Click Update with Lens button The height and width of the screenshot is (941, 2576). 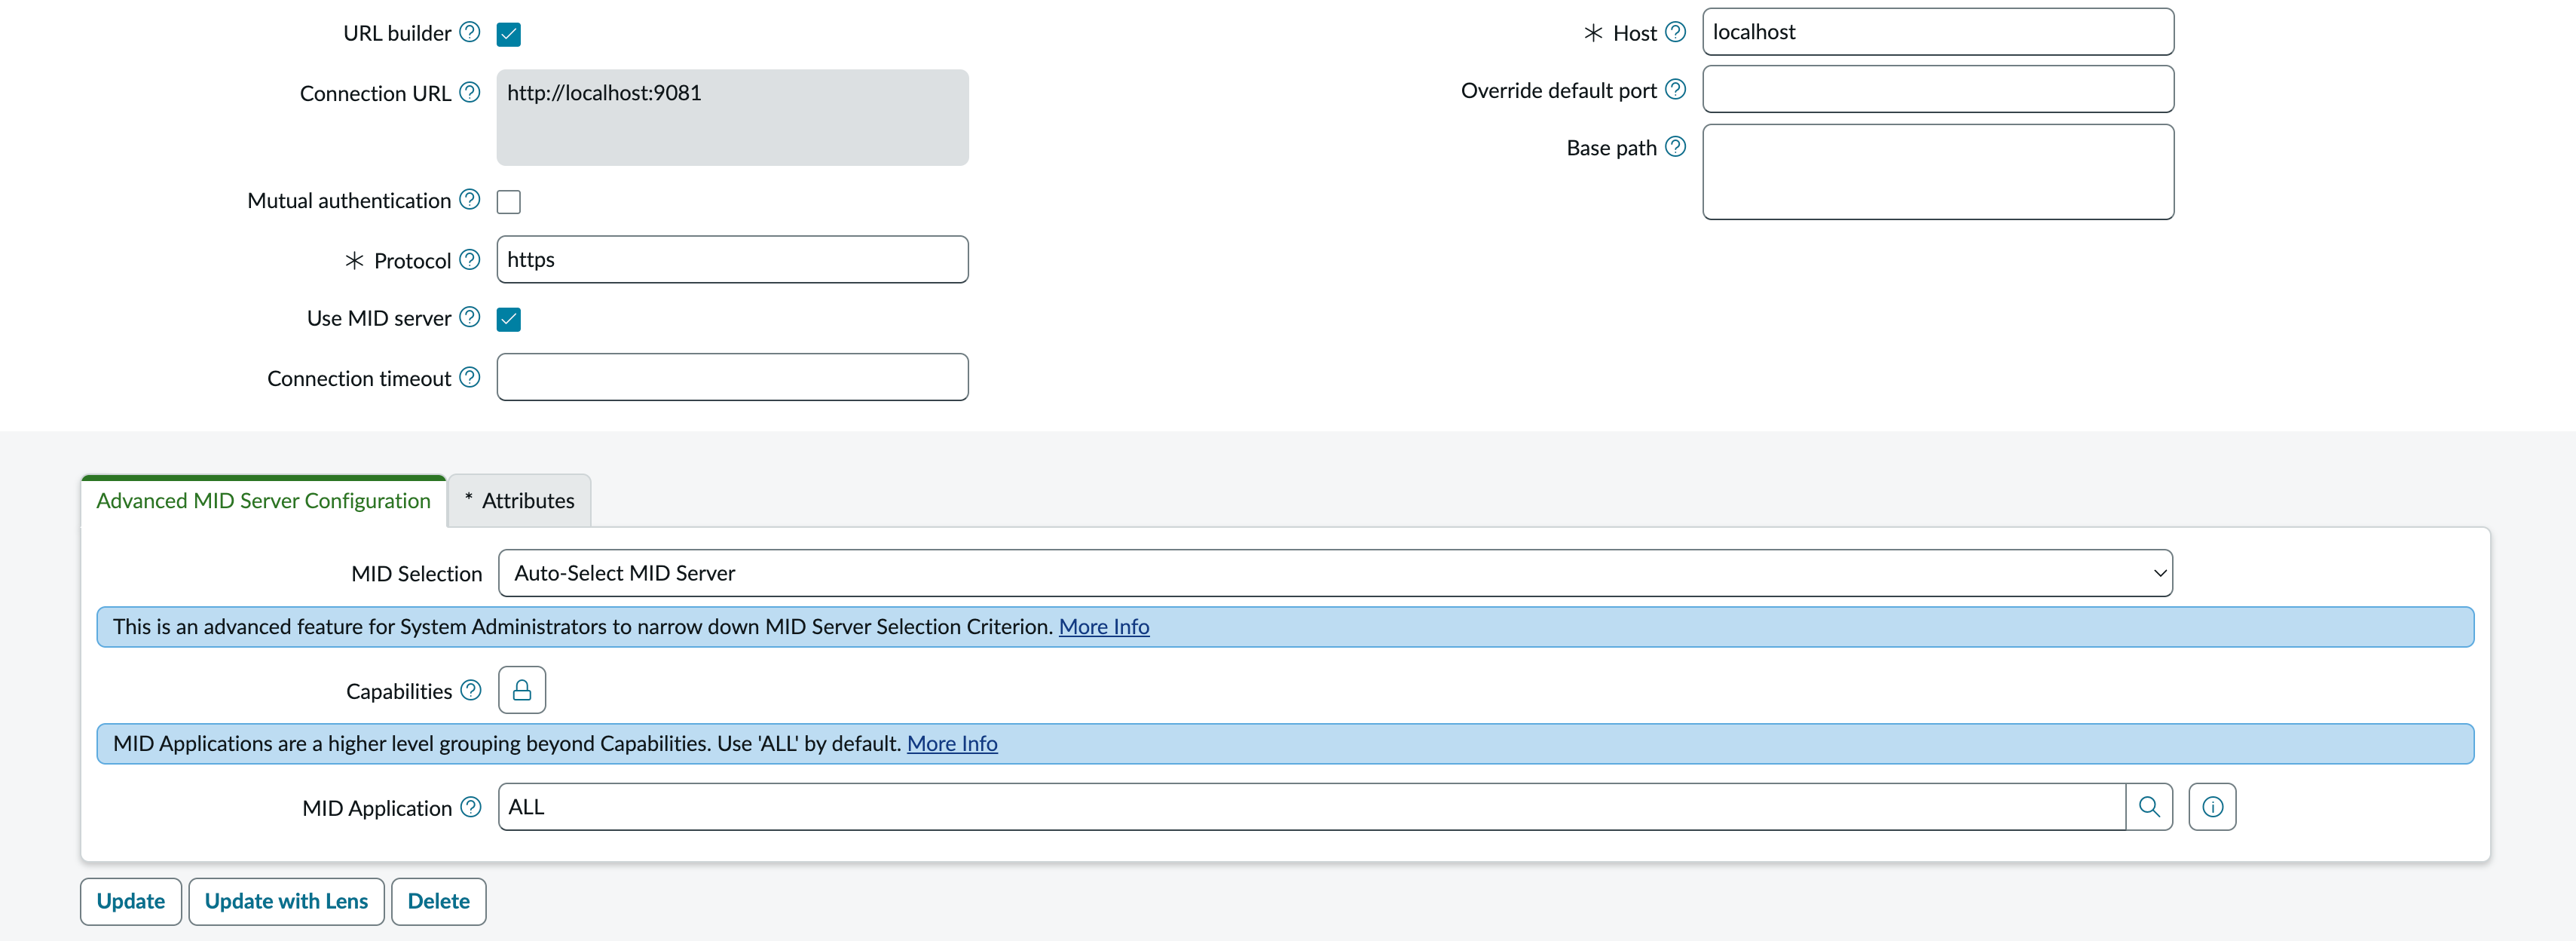pos(286,901)
